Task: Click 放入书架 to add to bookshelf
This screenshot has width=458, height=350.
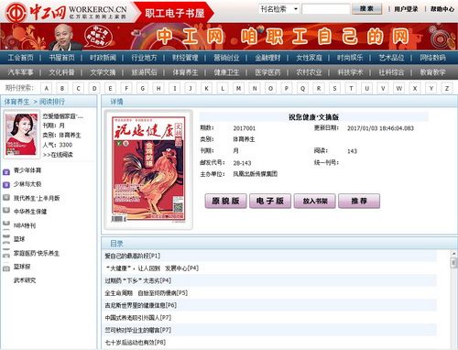Action: 315,201
